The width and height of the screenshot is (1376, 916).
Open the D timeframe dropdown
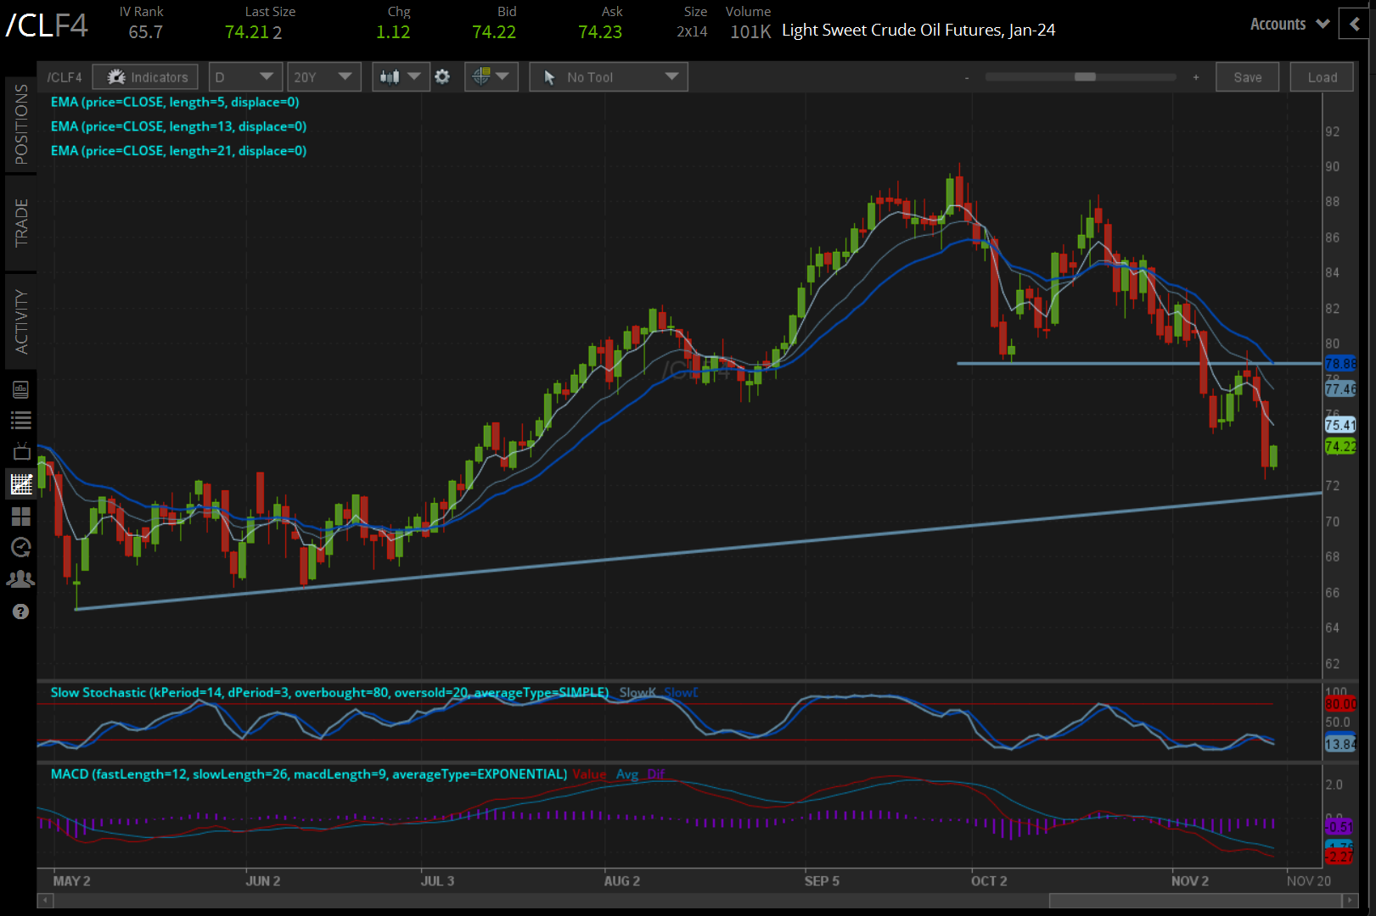(x=245, y=77)
